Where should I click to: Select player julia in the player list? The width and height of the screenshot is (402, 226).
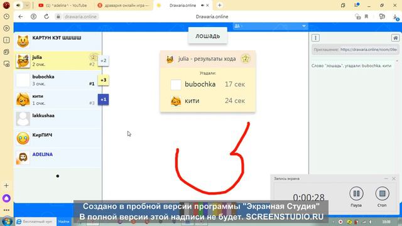click(58, 61)
